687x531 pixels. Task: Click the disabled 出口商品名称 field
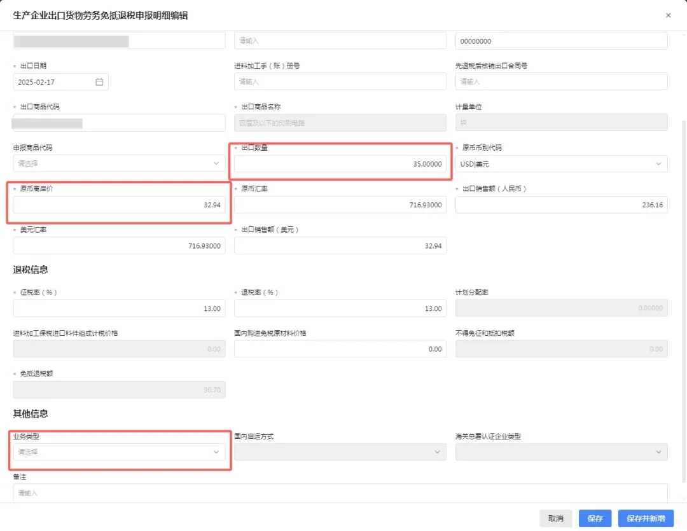click(x=340, y=123)
